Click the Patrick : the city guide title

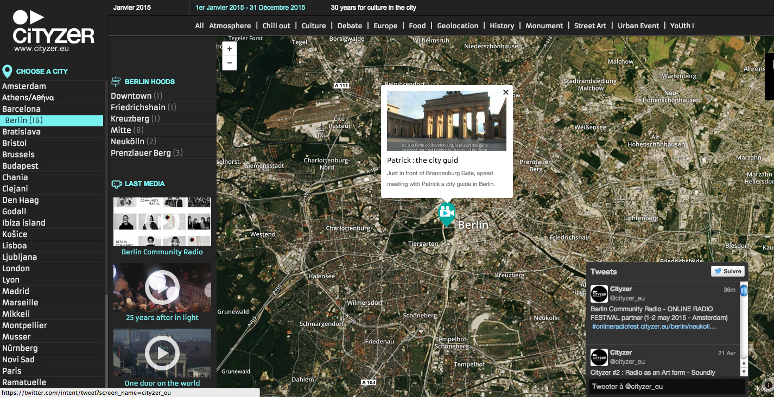point(422,161)
